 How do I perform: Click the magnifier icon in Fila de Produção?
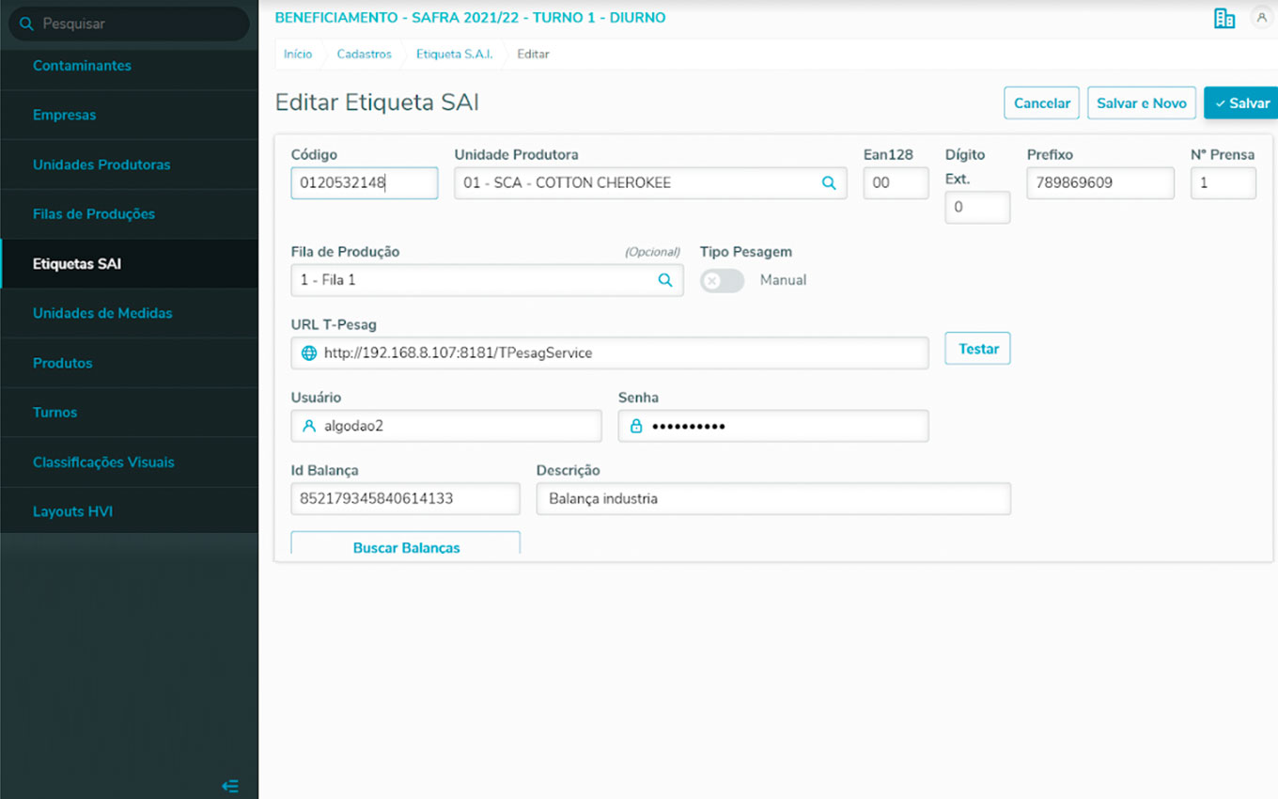[x=665, y=280]
